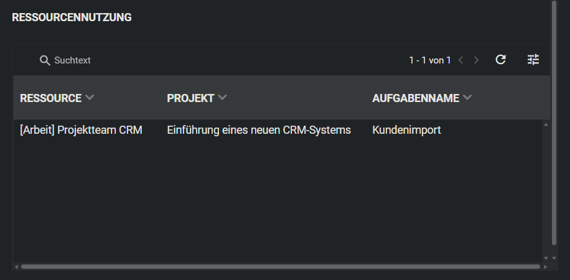Select the Kundenimport task cell
The width and height of the screenshot is (570, 280).
click(406, 131)
